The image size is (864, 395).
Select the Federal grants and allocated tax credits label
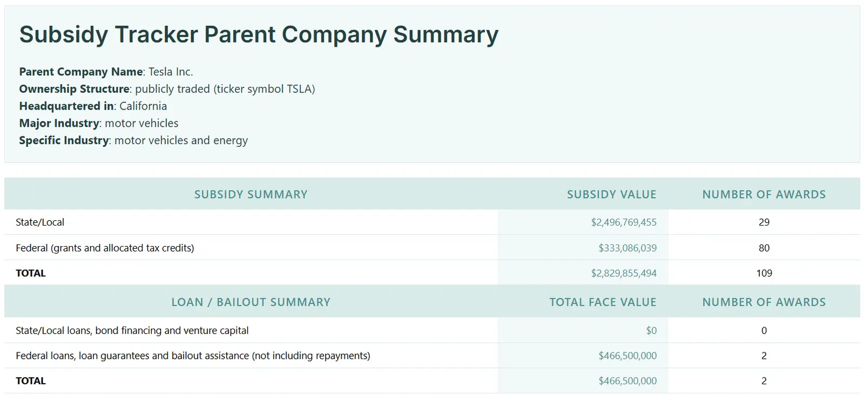105,248
